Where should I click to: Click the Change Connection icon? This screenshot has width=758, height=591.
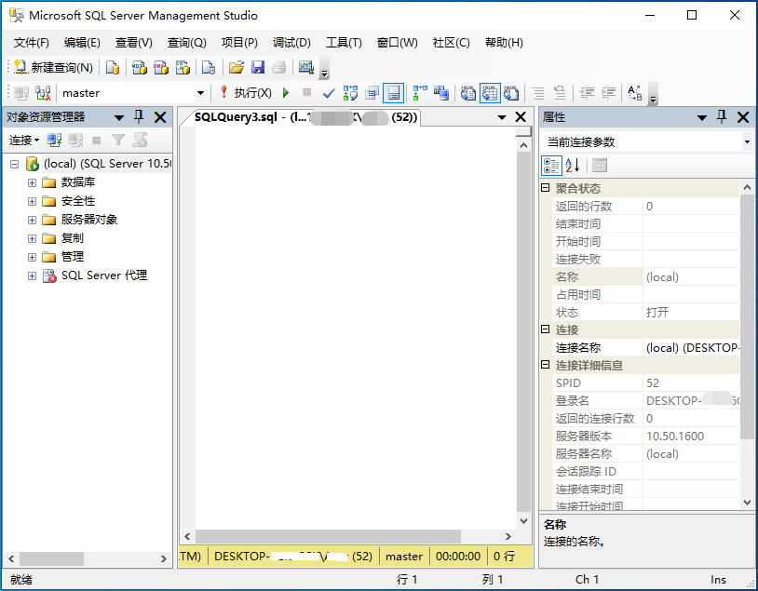(43, 93)
